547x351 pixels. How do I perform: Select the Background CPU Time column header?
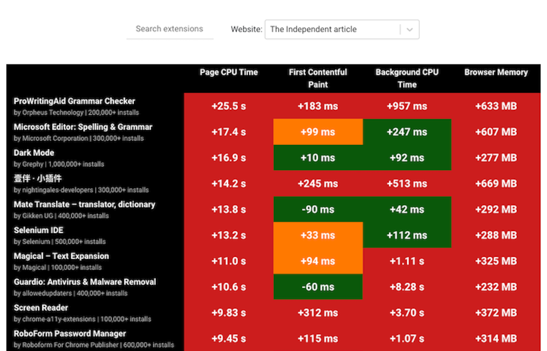coord(407,78)
